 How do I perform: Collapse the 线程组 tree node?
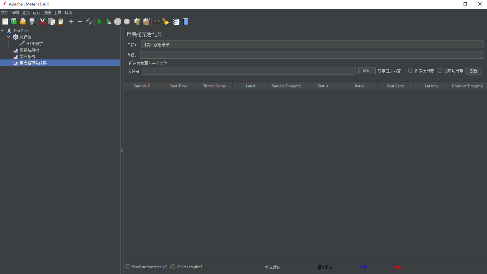click(9, 37)
